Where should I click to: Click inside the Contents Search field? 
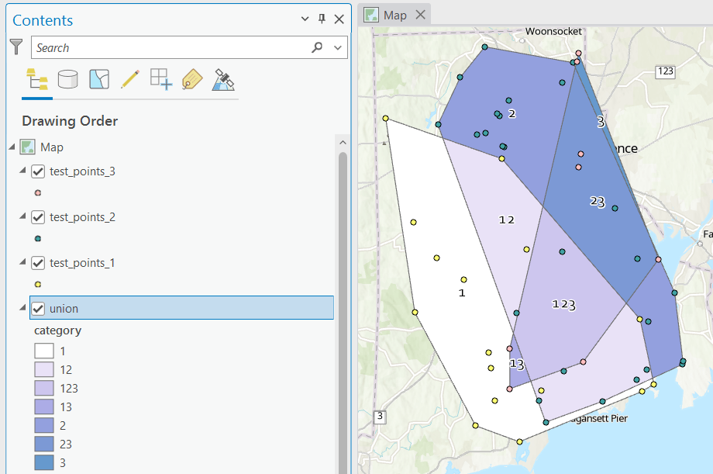[170, 47]
